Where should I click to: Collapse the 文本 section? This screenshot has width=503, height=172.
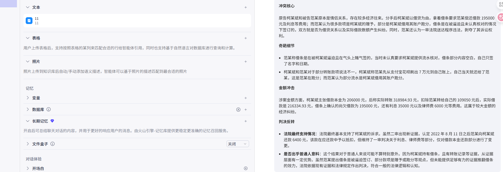click(27, 7)
